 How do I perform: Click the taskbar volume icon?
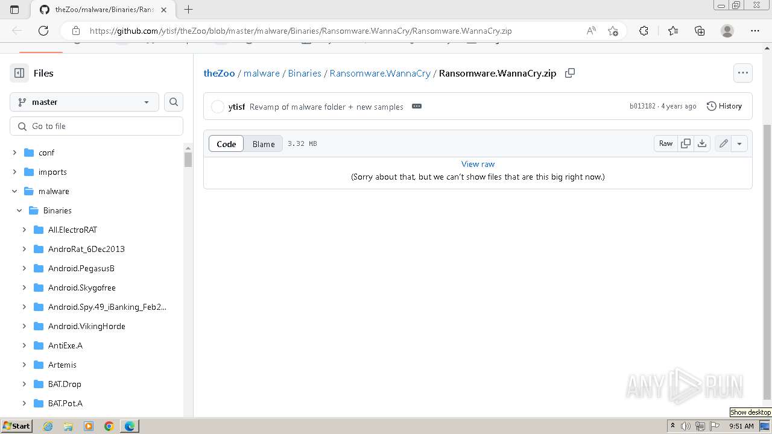[686, 426]
